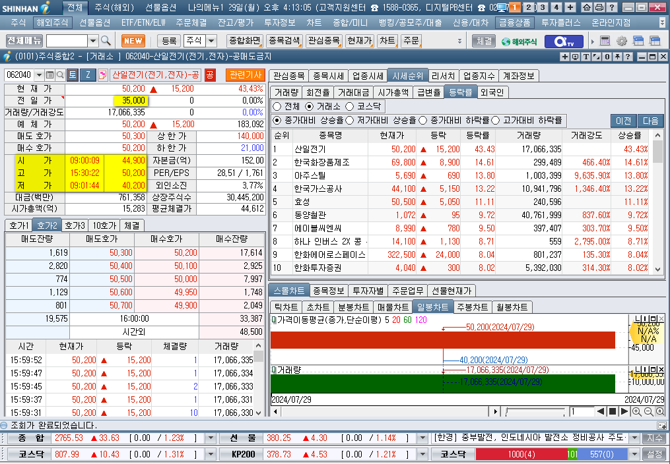
Task: Click the red 1000(4) market breadth bar
Action: pos(521,454)
